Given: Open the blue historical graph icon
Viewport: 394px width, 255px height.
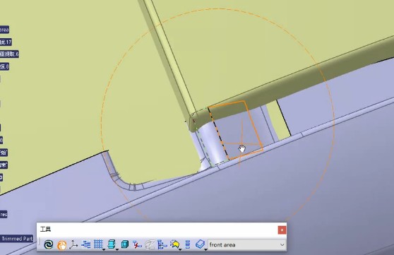Looking at the screenshot, I should click(x=86, y=244).
